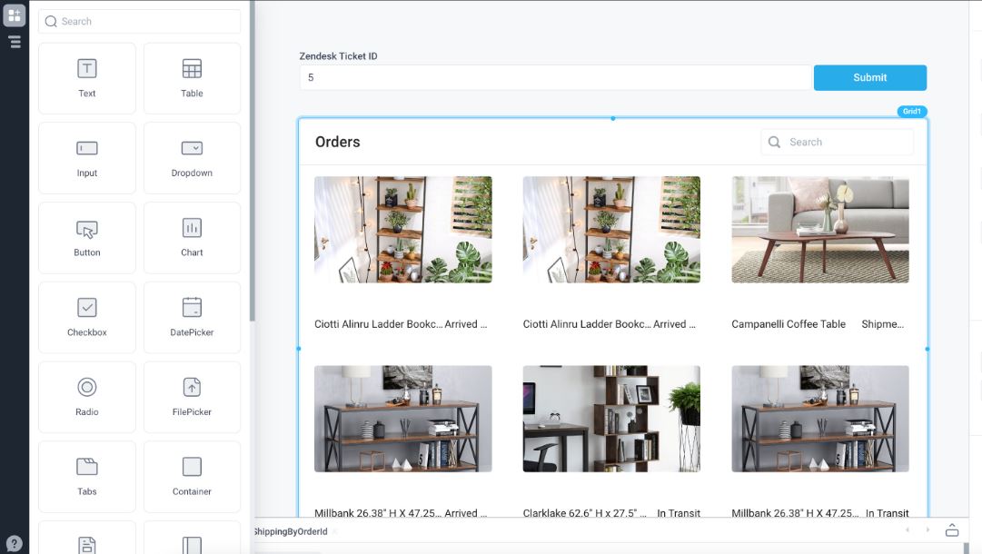Open the layers list icon in sidebar
982x554 pixels.
[15, 42]
